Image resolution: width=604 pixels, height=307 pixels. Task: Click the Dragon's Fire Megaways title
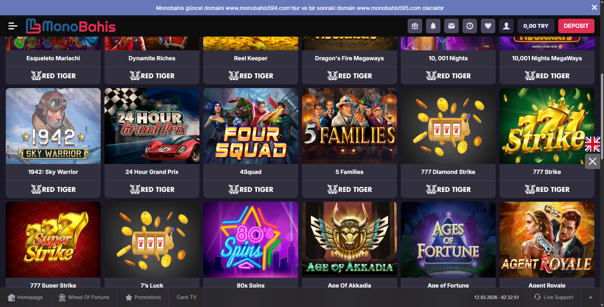[x=350, y=58]
